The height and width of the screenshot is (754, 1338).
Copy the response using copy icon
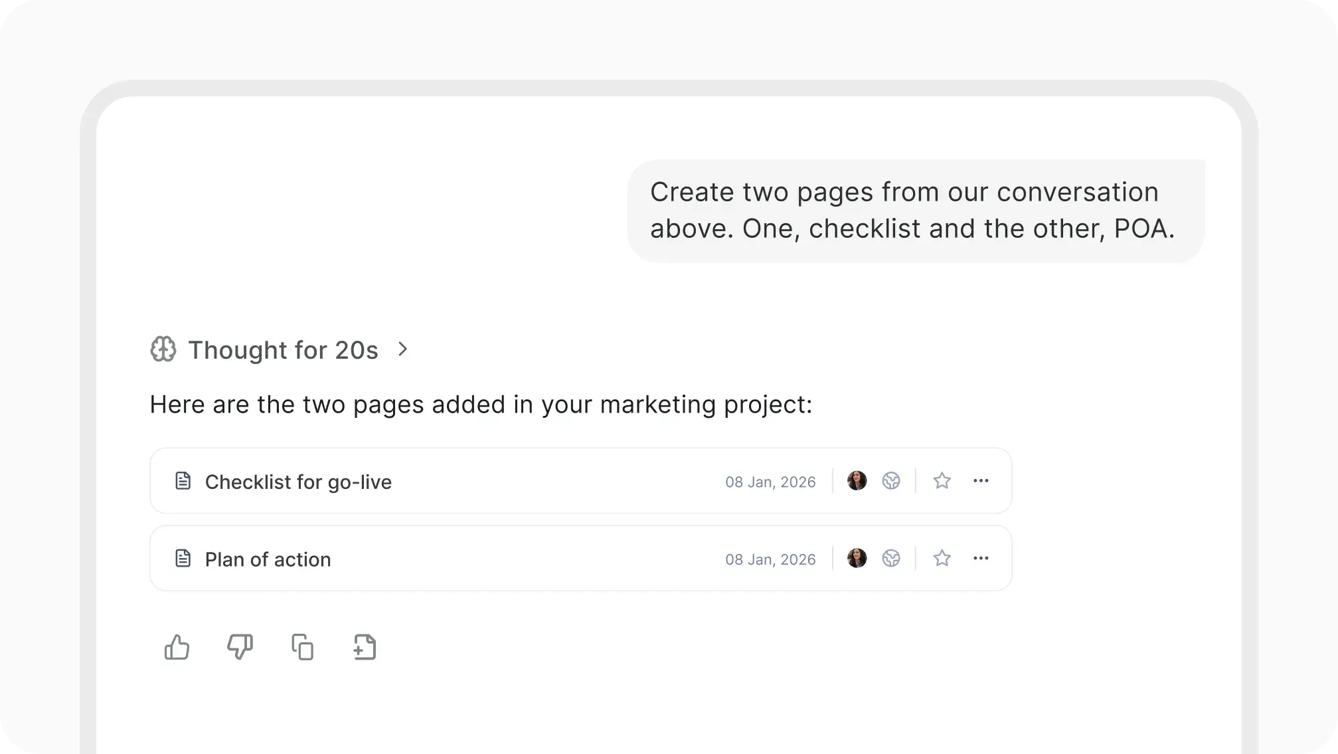tap(302, 647)
